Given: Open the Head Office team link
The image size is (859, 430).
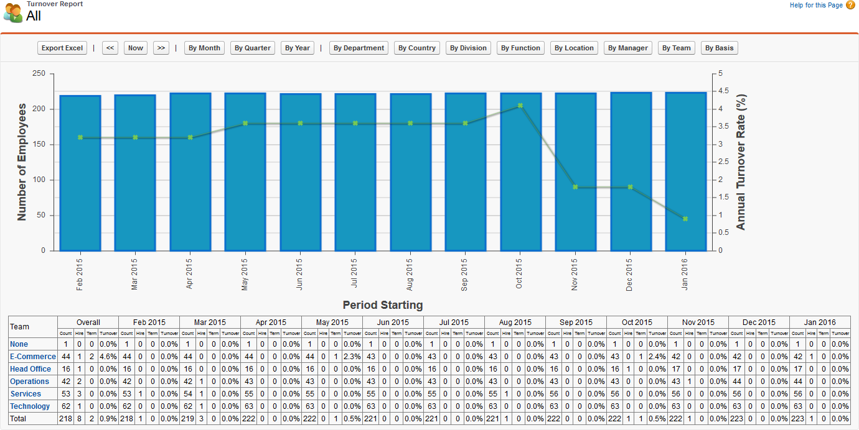Looking at the screenshot, I should [x=31, y=369].
